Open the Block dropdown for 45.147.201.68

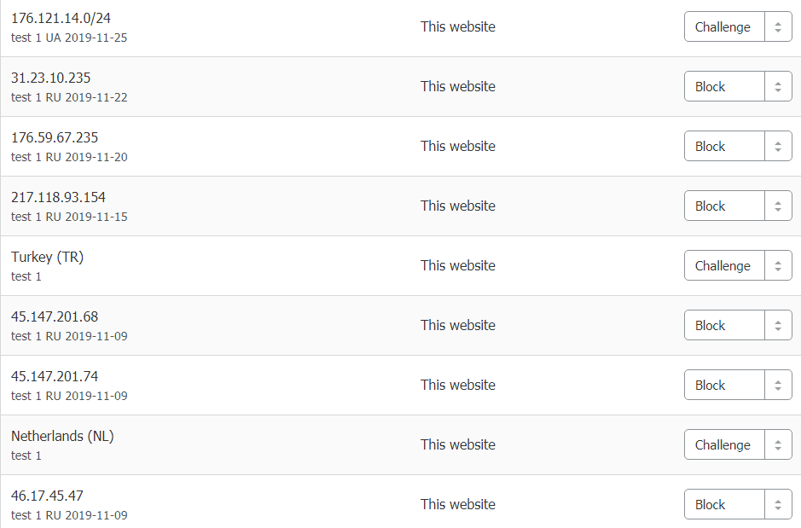(724, 326)
